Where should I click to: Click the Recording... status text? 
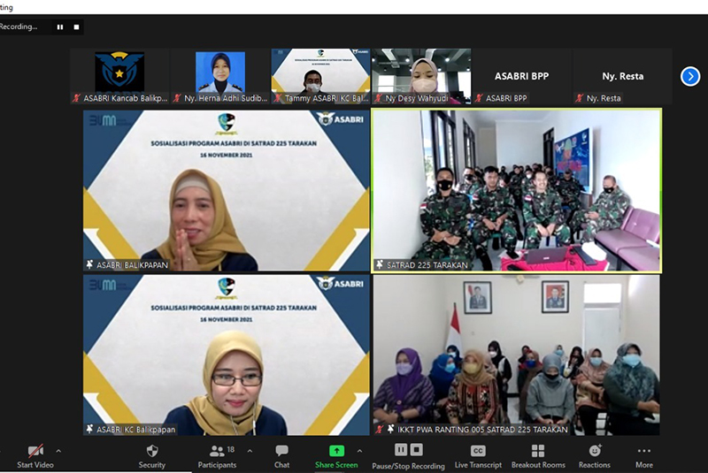tap(19, 27)
